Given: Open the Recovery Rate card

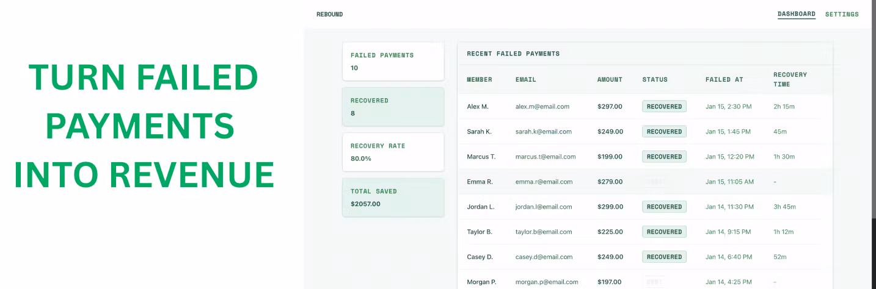Looking at the screenshot, I should pyautogui.click(x=393, y=152).
